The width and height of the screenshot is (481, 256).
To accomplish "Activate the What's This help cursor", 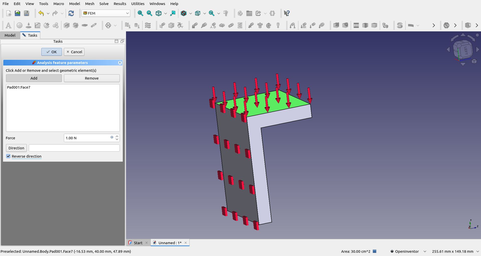I will tap(287, 13).
